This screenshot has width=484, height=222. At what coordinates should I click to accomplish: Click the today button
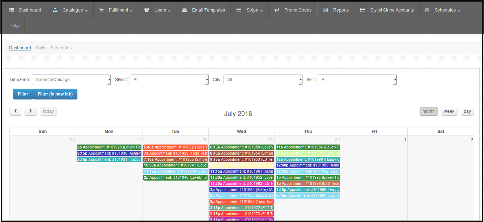(x=48, y=111)
